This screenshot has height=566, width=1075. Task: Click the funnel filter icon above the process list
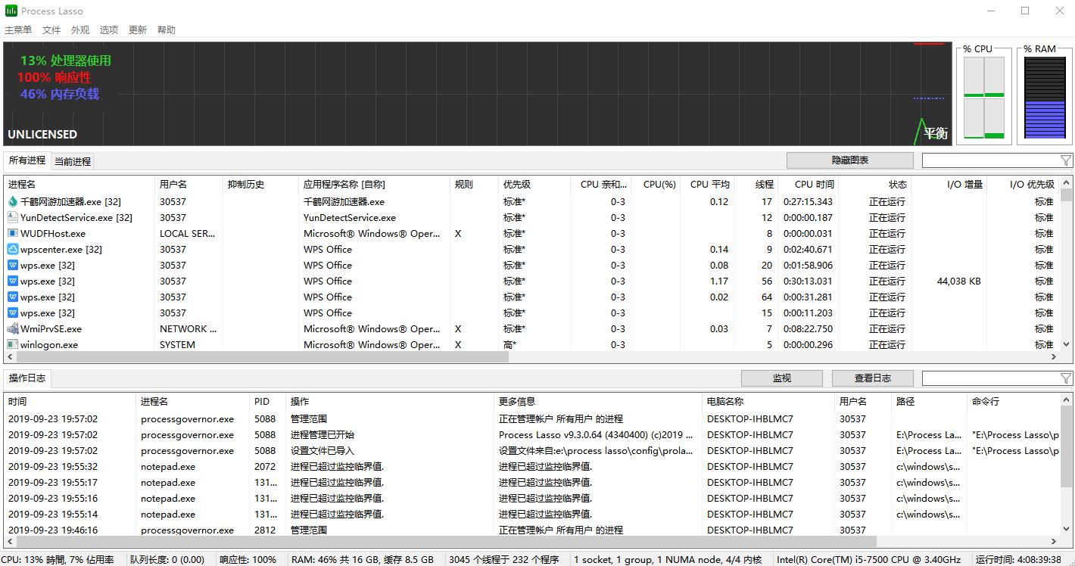click(1067, 160)
